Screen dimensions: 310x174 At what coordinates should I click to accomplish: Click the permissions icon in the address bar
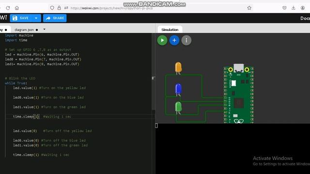click(x=66, y=8)
